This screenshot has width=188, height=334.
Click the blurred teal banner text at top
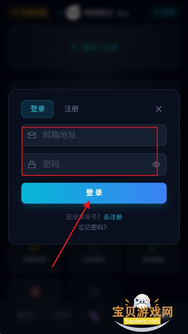pyautogui.click(x=94, y=47)
